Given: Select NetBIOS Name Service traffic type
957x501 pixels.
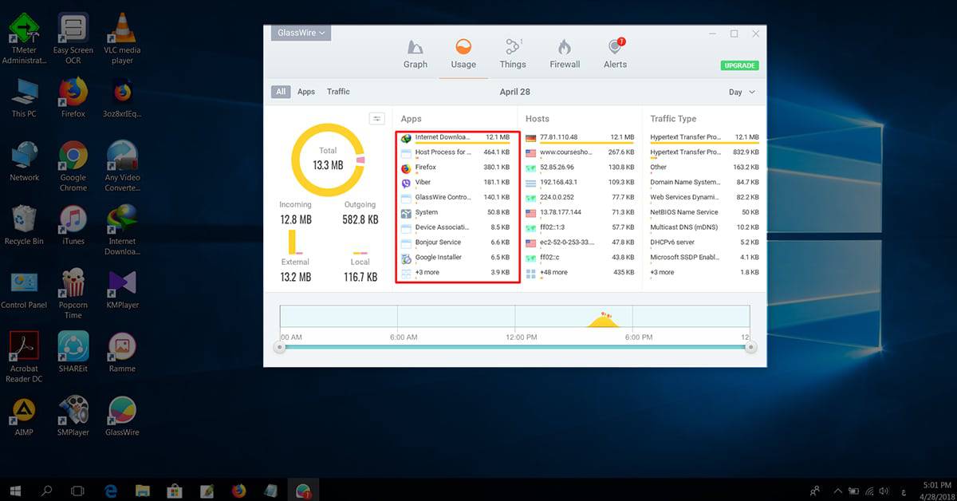Looking at the screenshot, I should click(x=704, y=213).
